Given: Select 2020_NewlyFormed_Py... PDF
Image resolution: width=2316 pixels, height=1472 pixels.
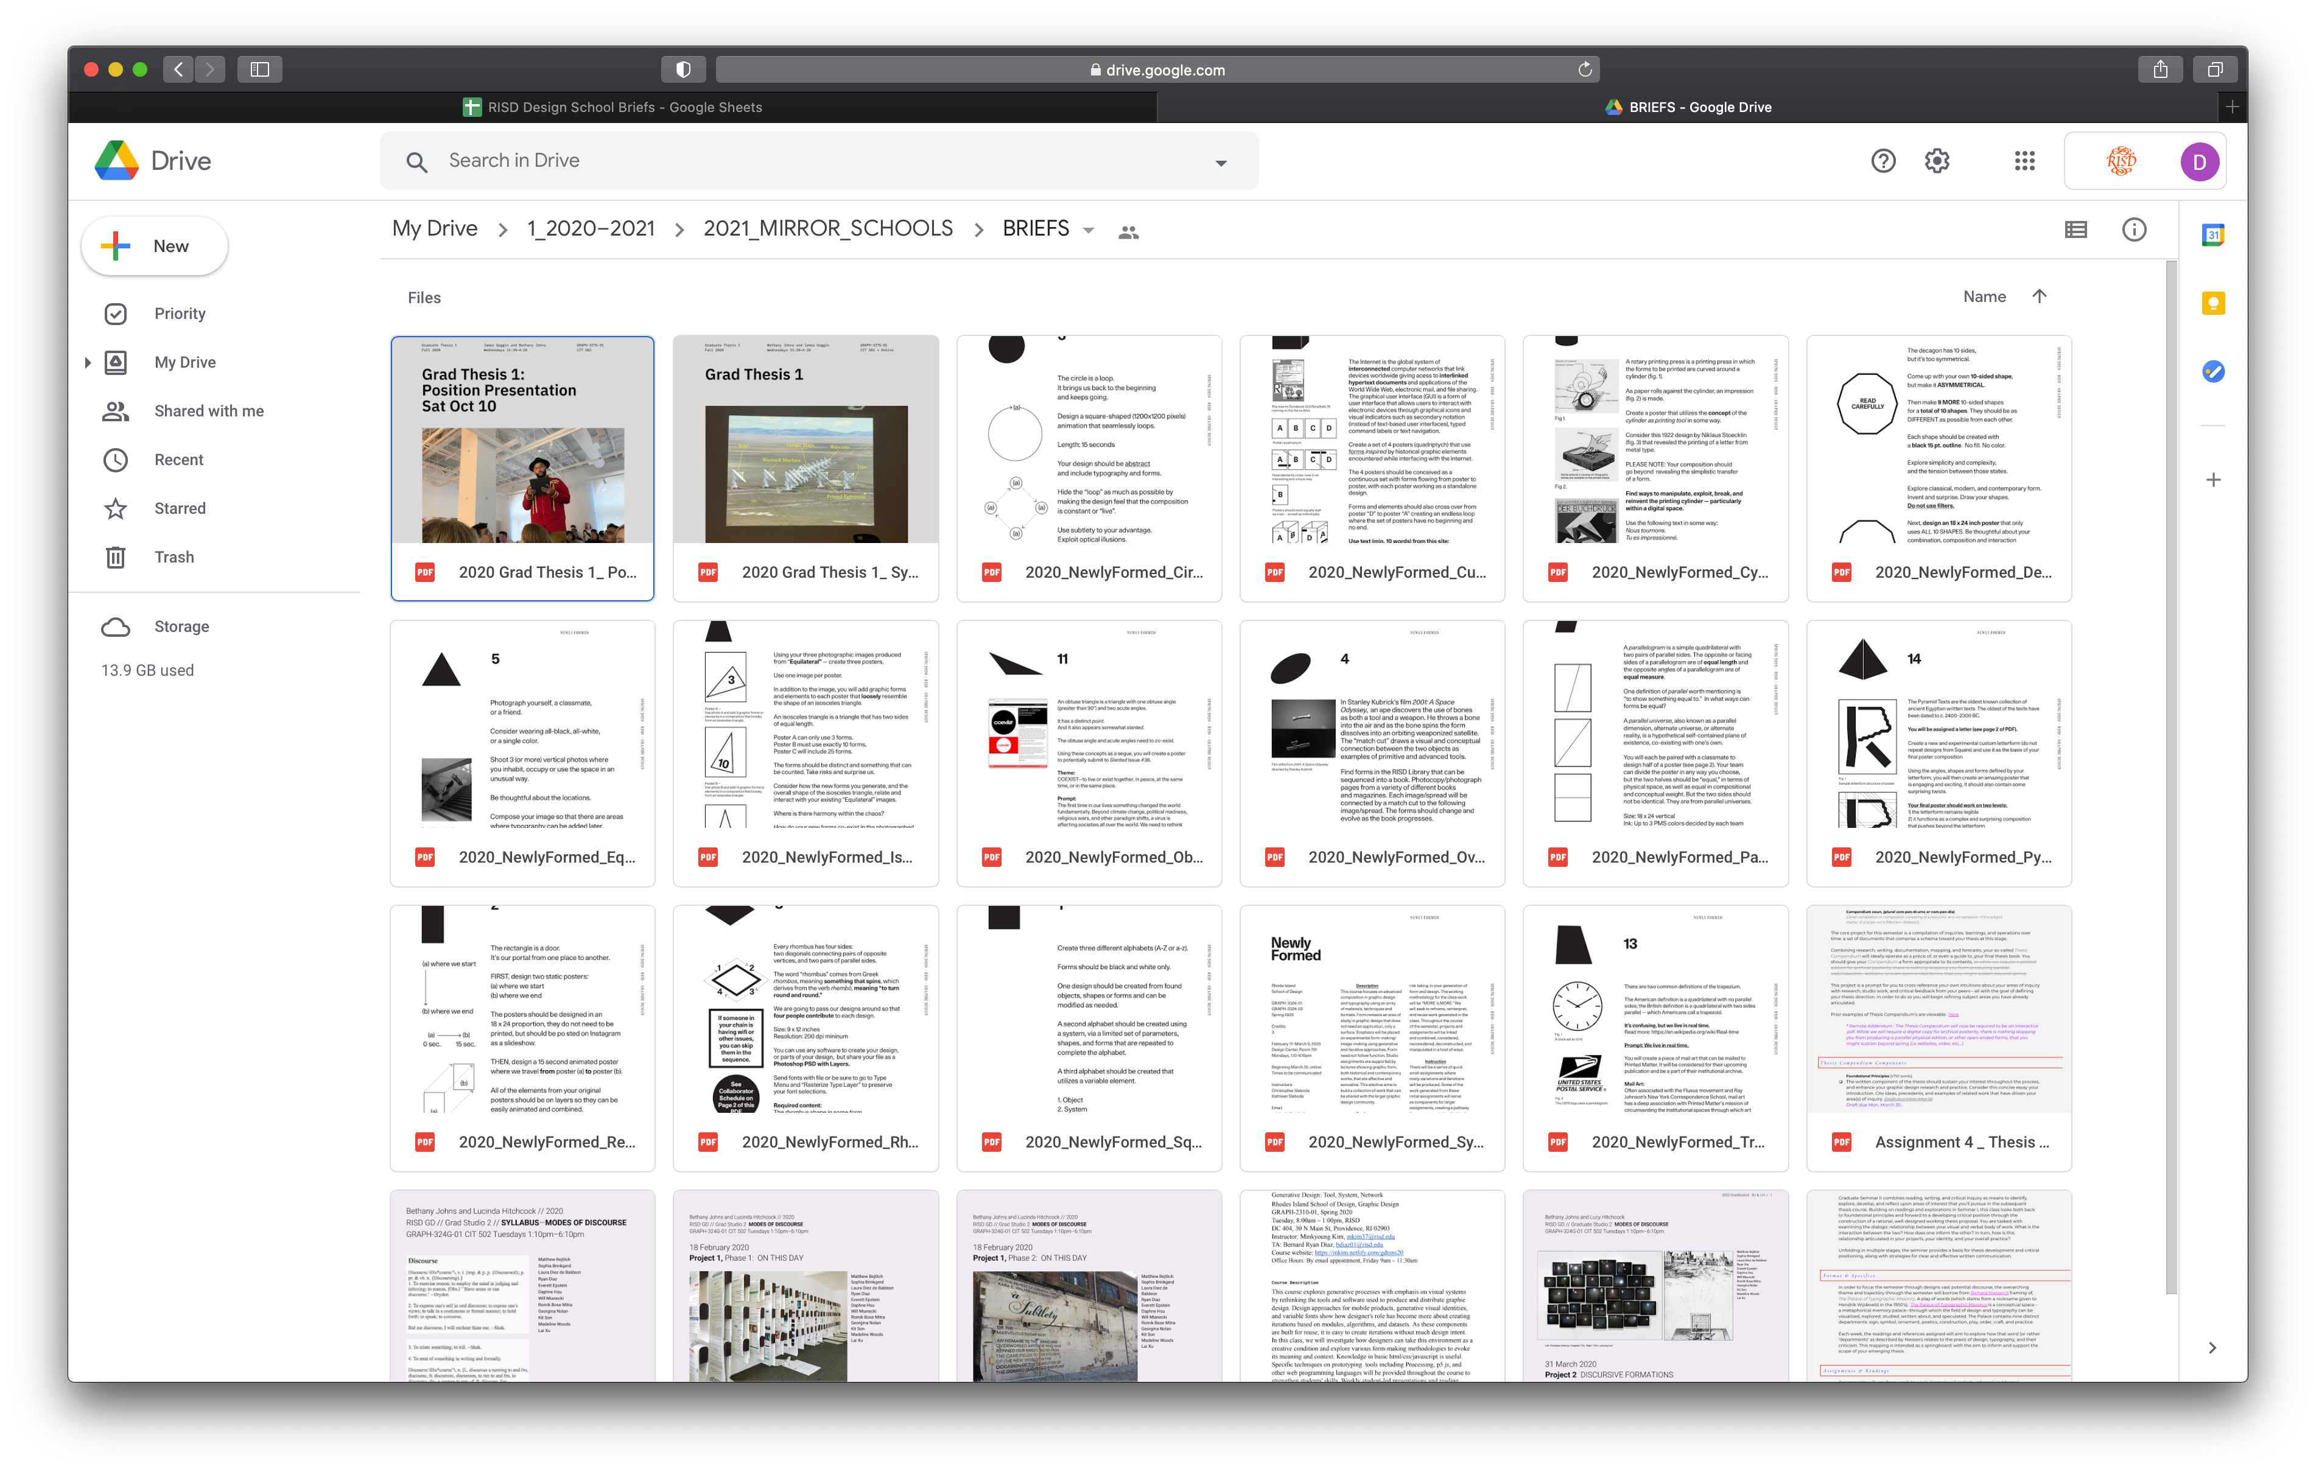Looking at the screenshot, I should pos(1939,754).
